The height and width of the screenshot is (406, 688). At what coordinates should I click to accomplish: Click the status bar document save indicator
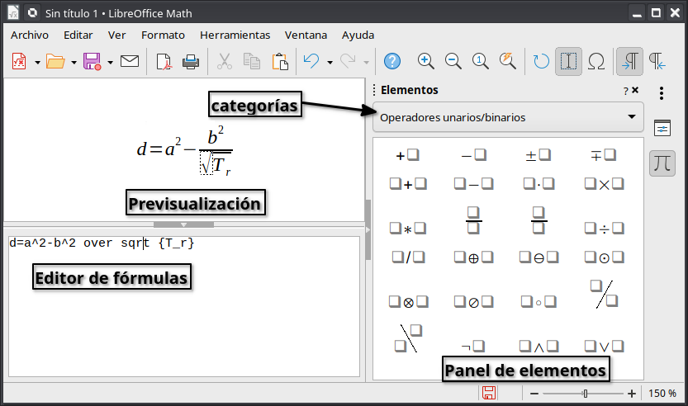click(489, 393)
